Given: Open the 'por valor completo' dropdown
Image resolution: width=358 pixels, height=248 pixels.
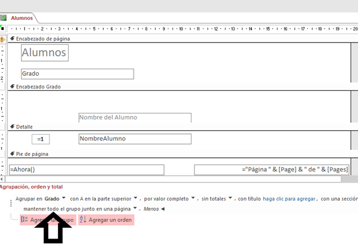Looking at the screenshot, I should coord(193,198).
